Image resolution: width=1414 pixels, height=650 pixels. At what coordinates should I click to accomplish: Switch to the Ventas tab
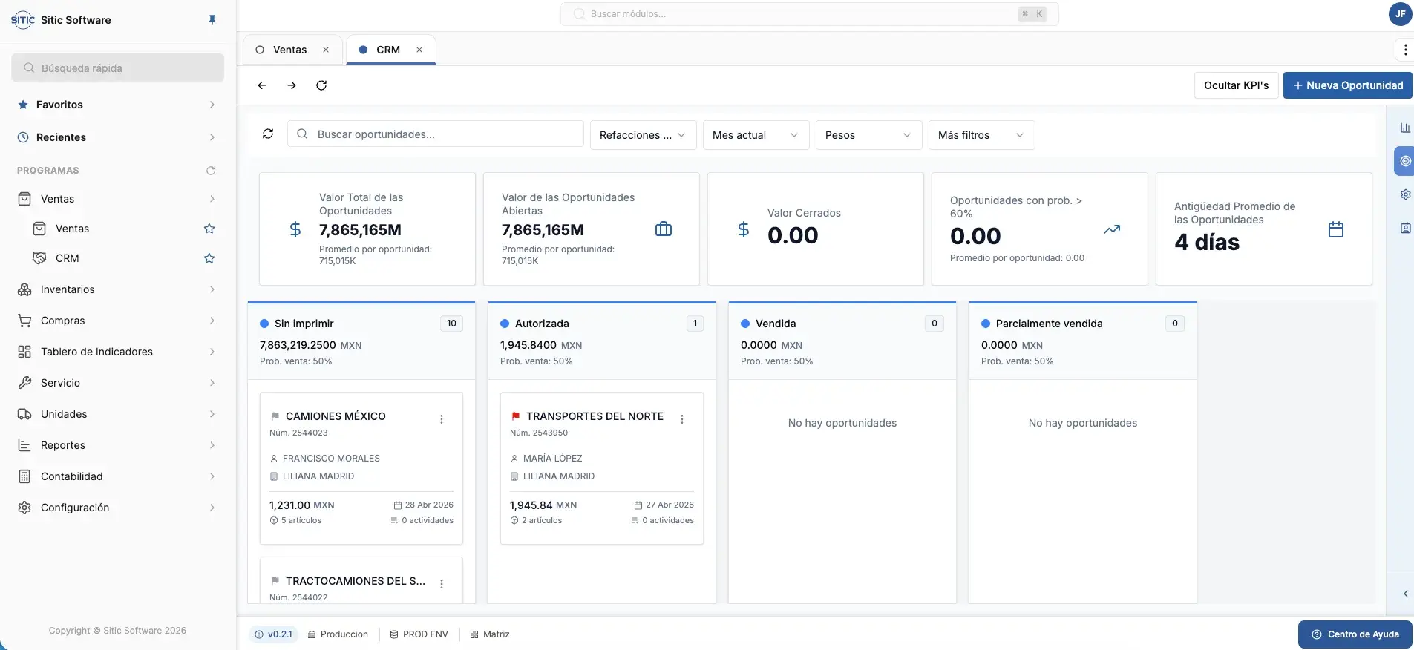pos(289,50)
